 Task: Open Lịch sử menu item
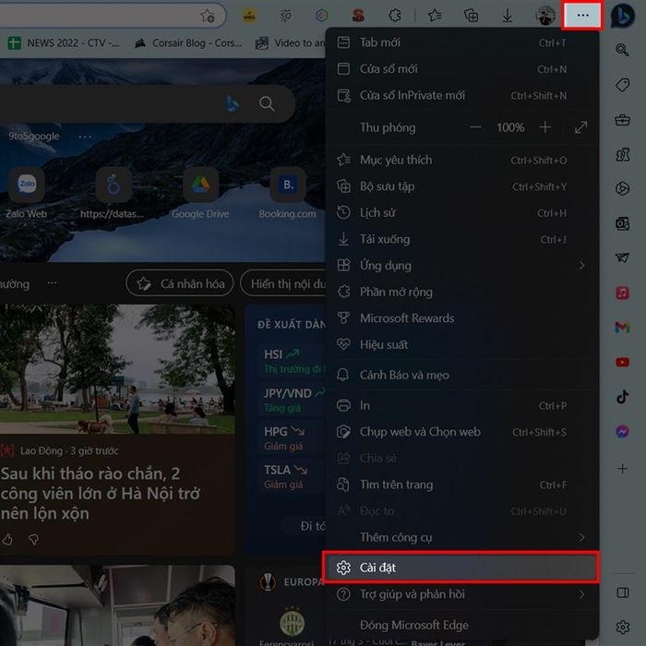click(x=461, y=213)
